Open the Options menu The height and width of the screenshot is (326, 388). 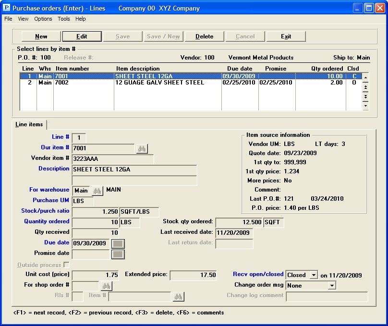click(43, 19)
